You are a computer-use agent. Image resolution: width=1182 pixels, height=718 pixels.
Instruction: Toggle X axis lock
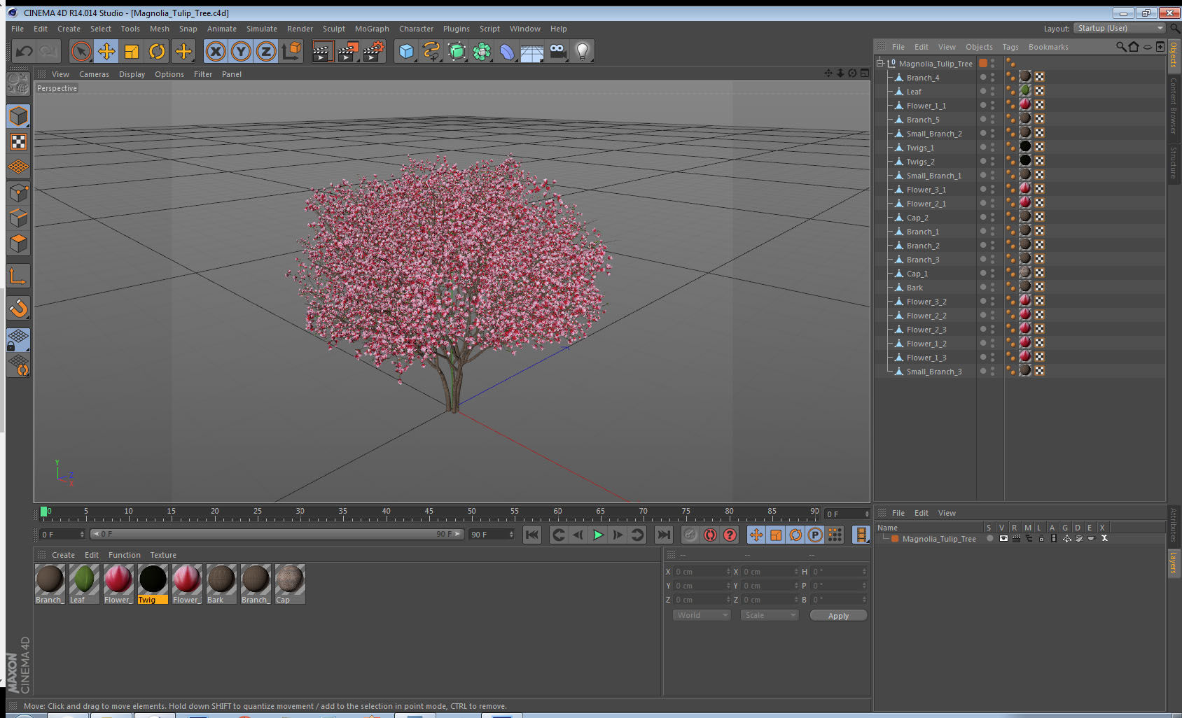click(216, 51)
